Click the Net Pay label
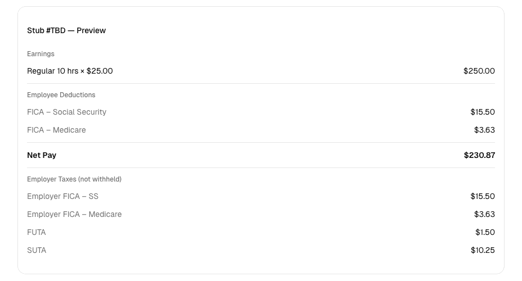 pos(42,155)
